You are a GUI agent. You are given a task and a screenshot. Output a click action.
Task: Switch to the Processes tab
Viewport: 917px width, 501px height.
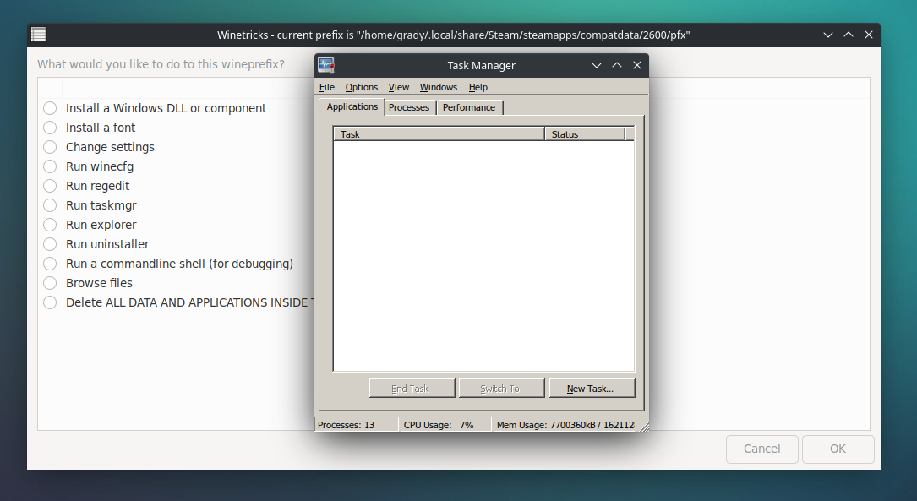[409, 107]
